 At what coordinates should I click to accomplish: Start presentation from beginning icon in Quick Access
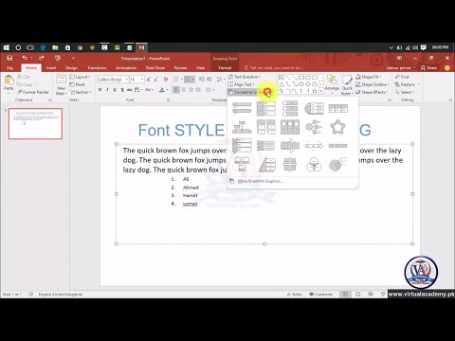coord(58,58)
